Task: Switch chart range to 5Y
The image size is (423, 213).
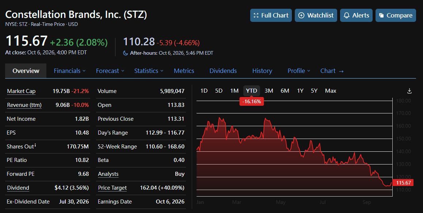Action: coord(314,91)
